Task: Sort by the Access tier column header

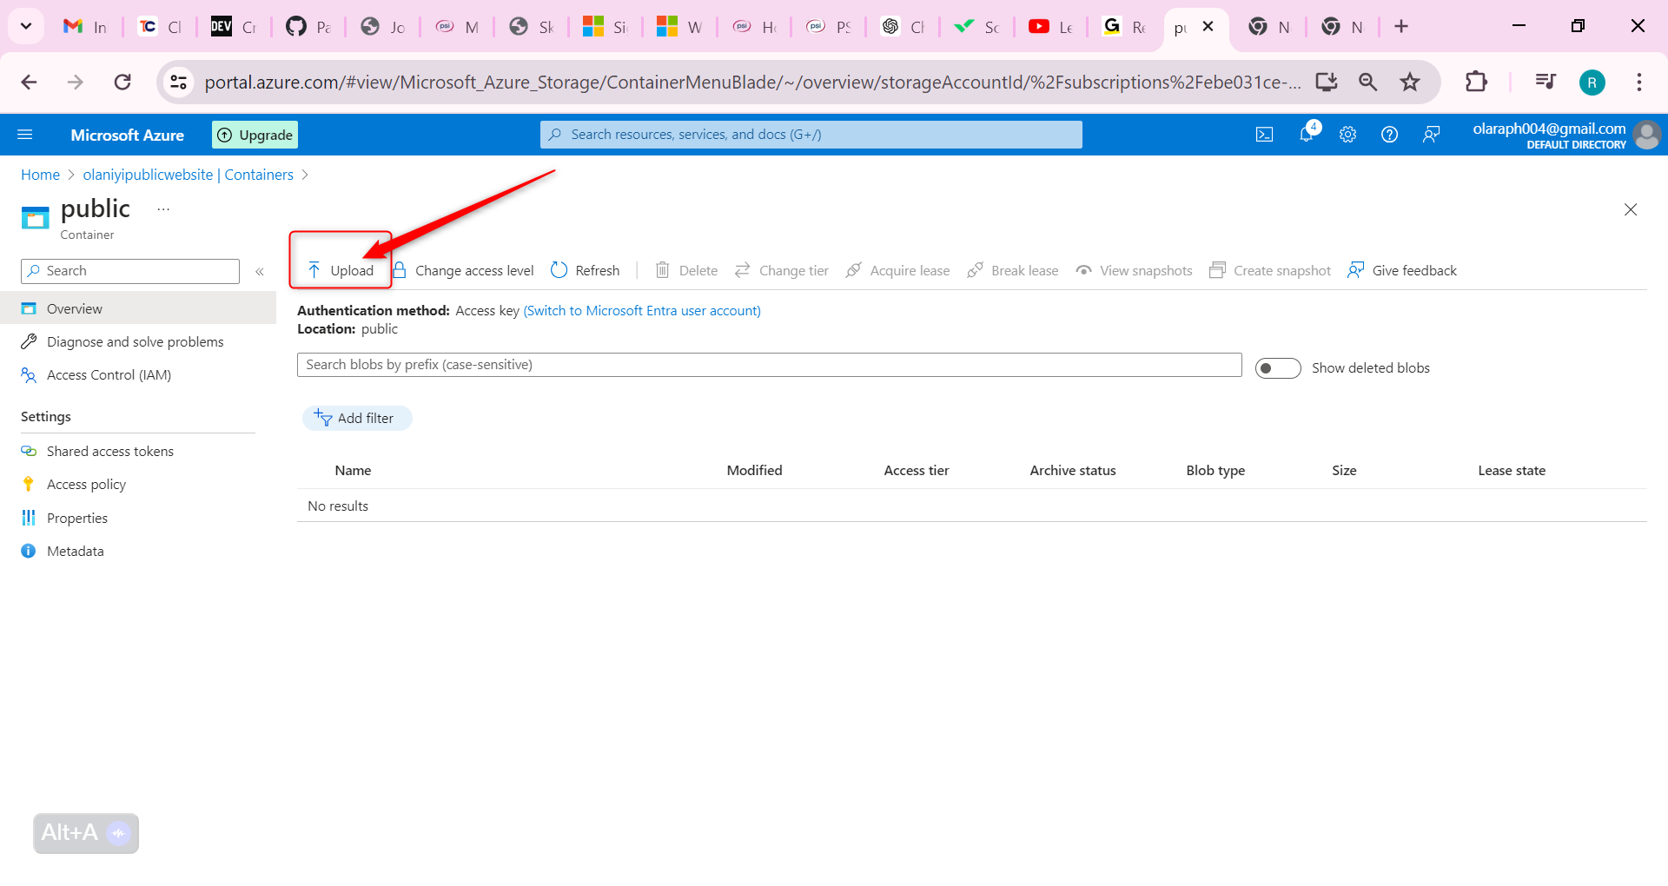Action: point(917,471)
